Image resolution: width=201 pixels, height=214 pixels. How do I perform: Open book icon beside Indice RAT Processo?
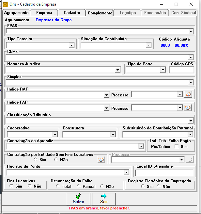[188, 94]
